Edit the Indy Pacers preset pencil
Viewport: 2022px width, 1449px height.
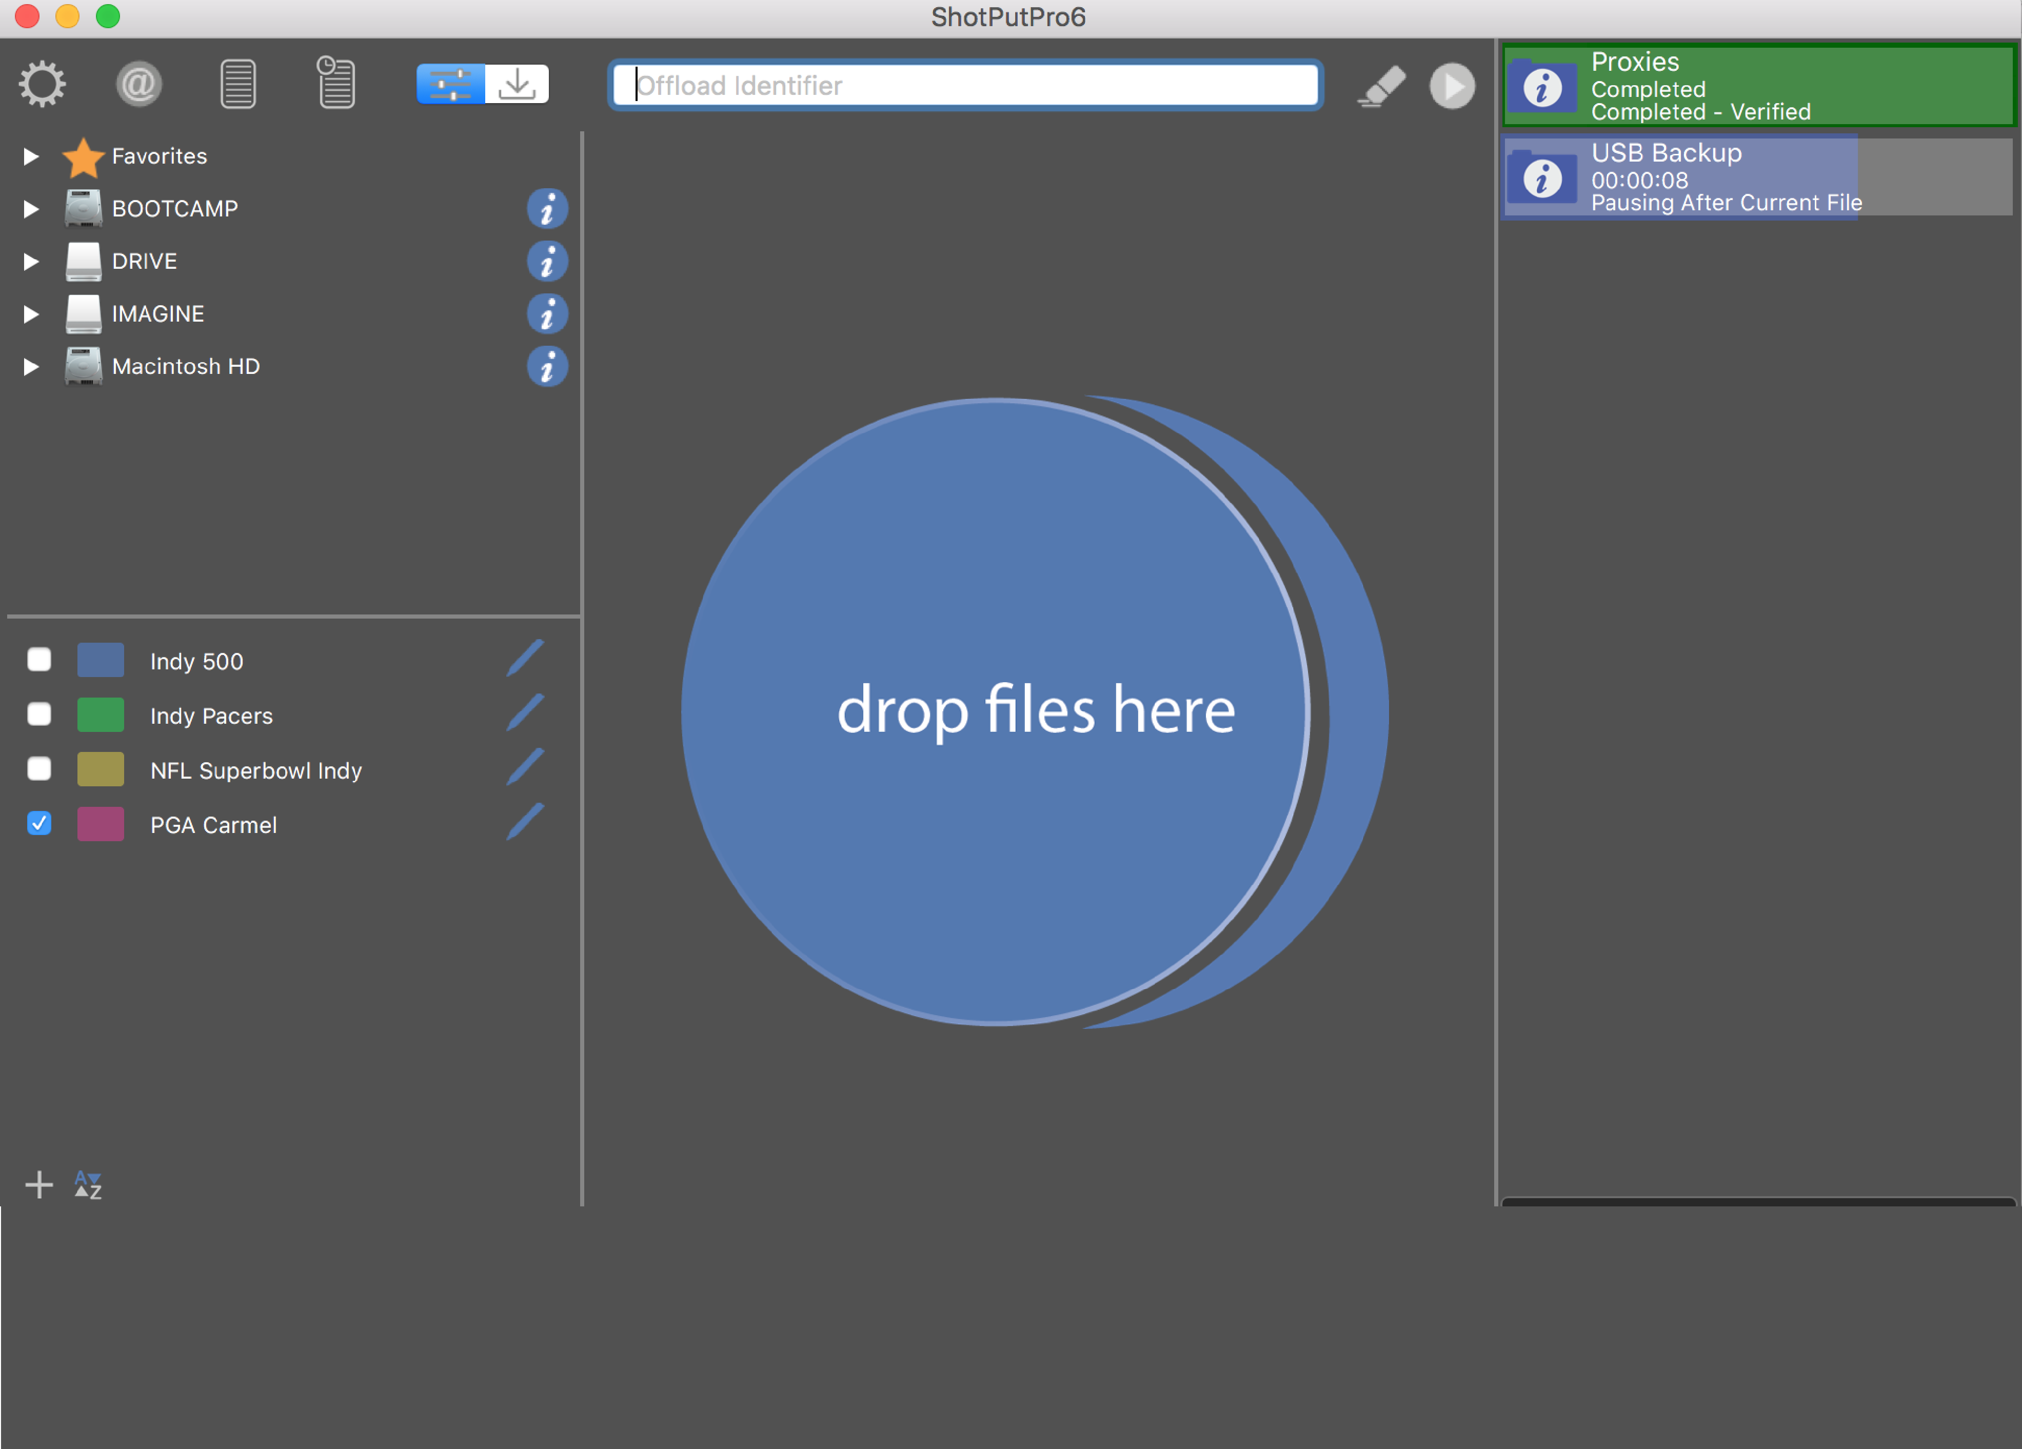click(525, 713)
